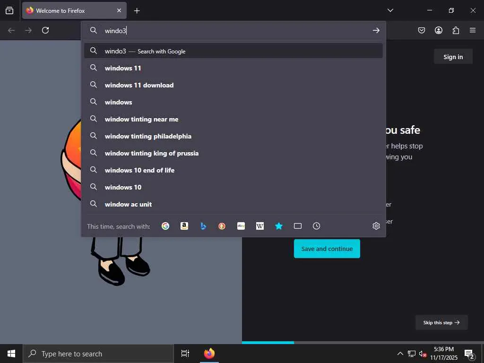
Task: Open Firefox View icon
Action: coord(9,10)
